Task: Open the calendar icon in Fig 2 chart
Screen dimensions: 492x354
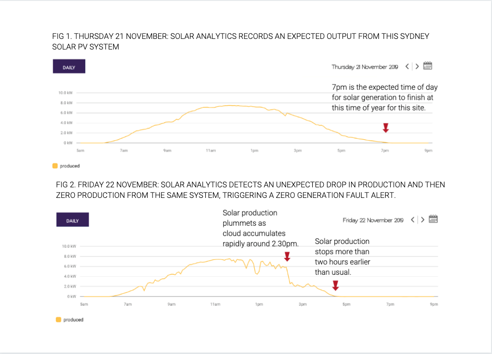Action: [433, 219]
